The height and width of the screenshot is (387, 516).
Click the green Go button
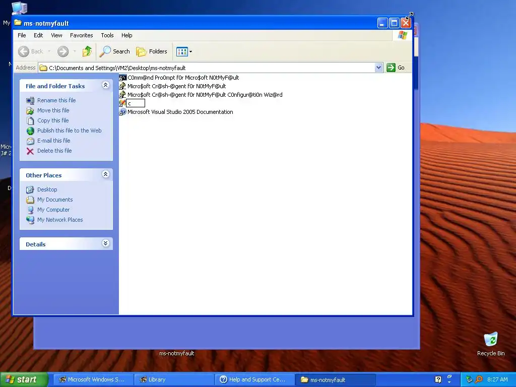coord(396,68)
